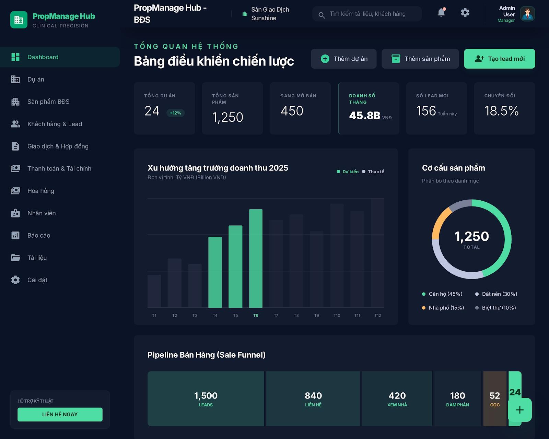Open Khách hàng & Lead people icon
Screen dimensions: 549x439
tap(15, 124)
